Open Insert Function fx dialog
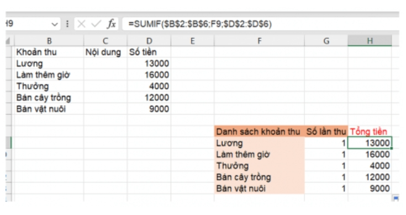 112,24
